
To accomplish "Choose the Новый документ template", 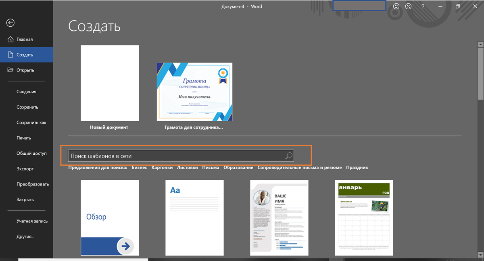I will pyautogui.click(x=110, y=83).
